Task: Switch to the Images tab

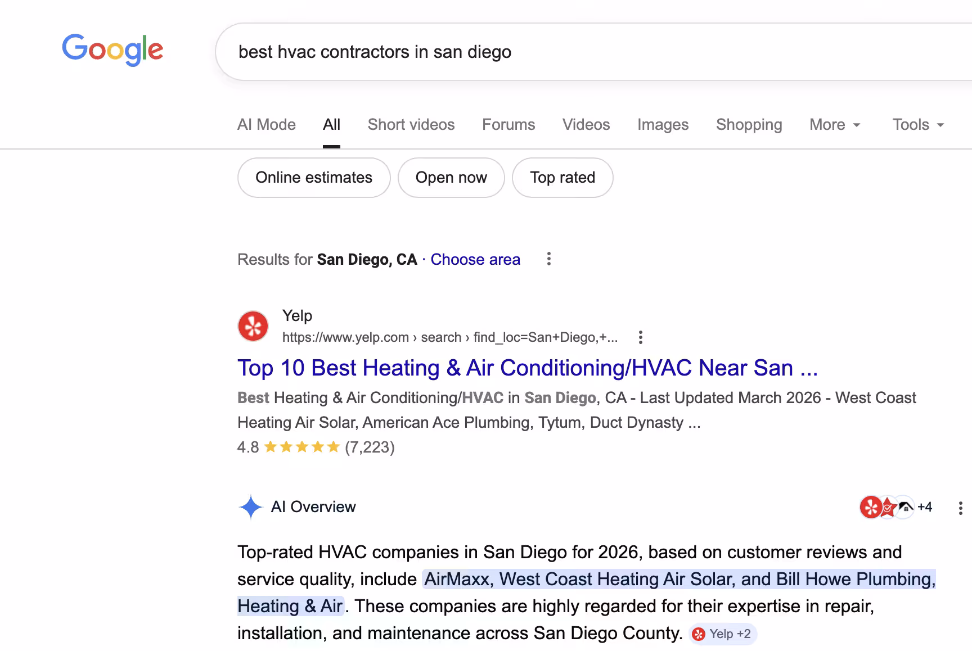Action: pyautogui.click(x=663, y=125)
